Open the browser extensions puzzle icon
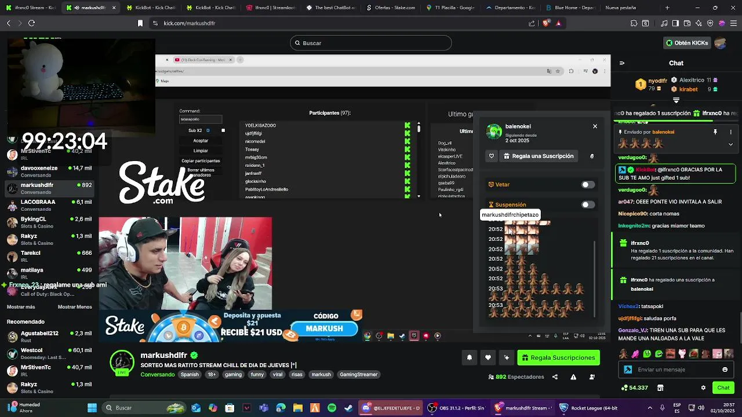The width and height of the screenshot is (742, 417). (x=634, y=23)
